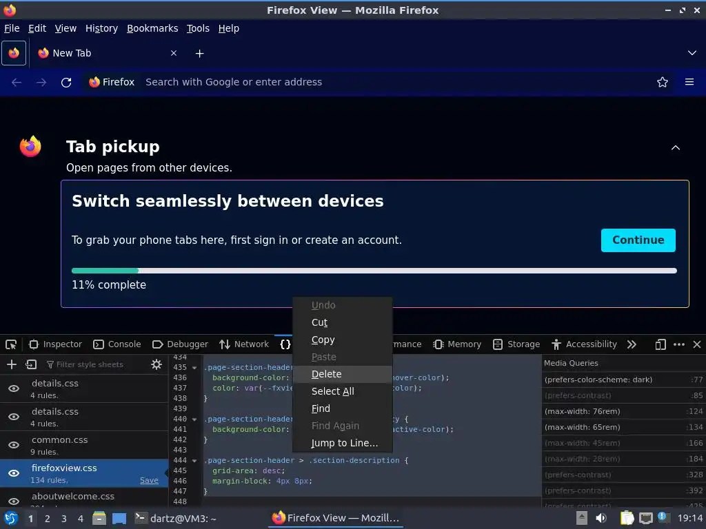The width and height of the screenshot is (706, 529).
Task: Toggle visibility of second details.css
Action: tap(14, 417)
